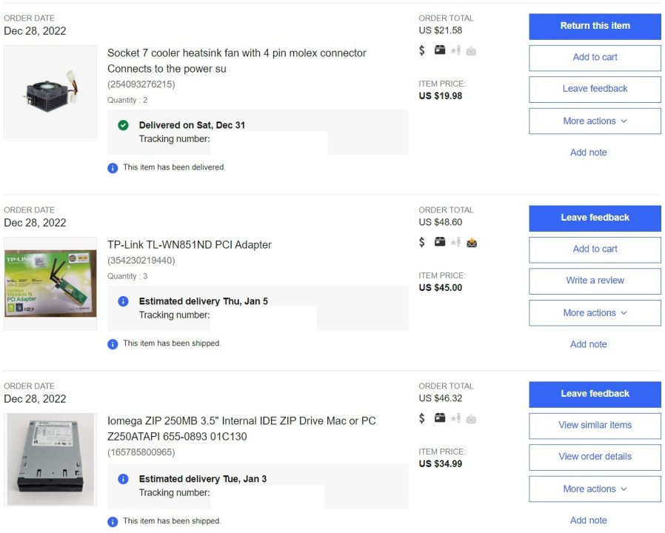Click the feedback-received envelope icon for TP-Link order
The image size is (665, 533).
point(472,242)
